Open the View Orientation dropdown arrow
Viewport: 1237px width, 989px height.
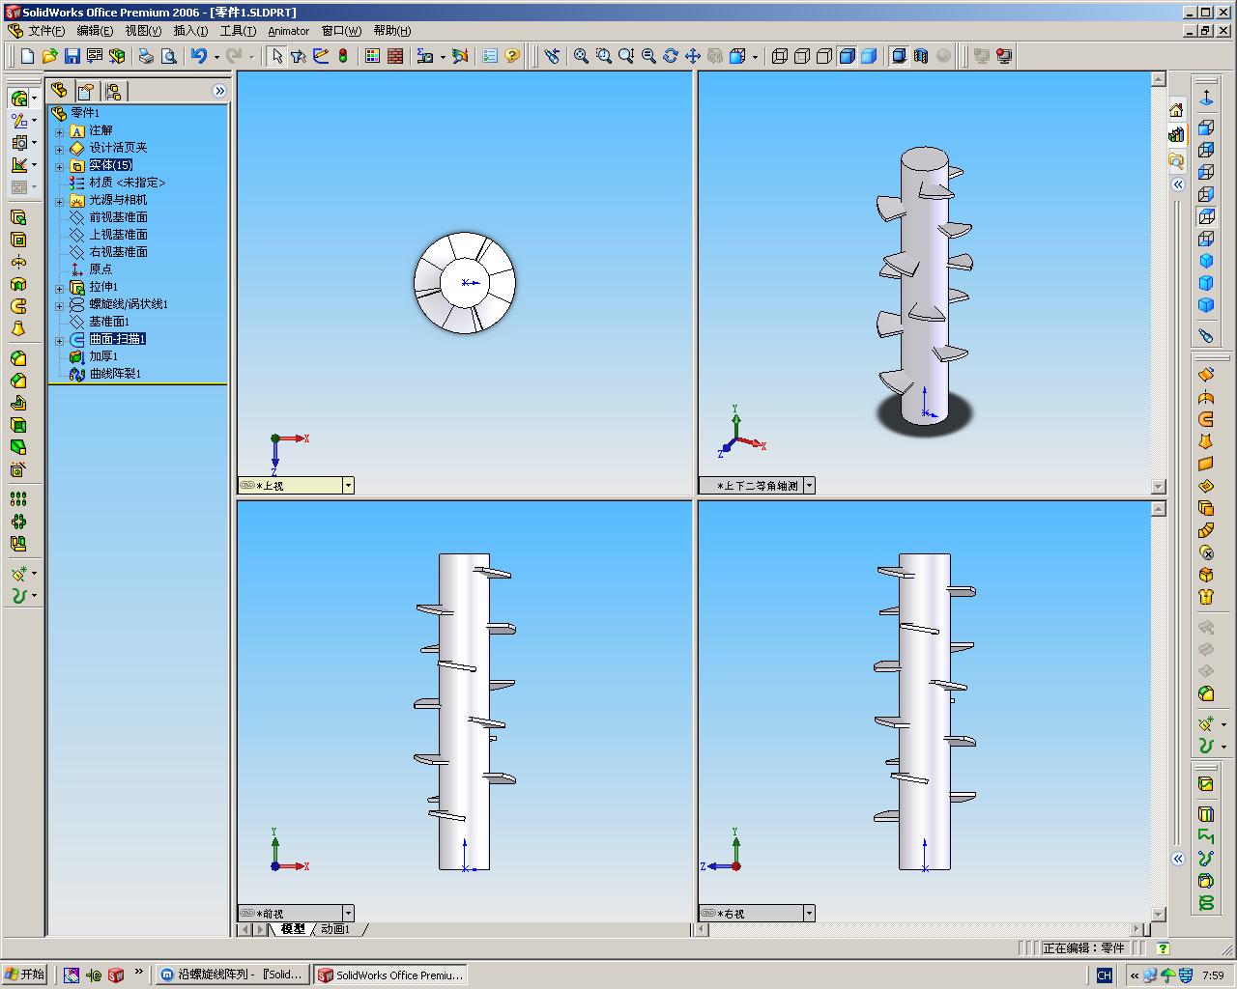coord(755,56)
